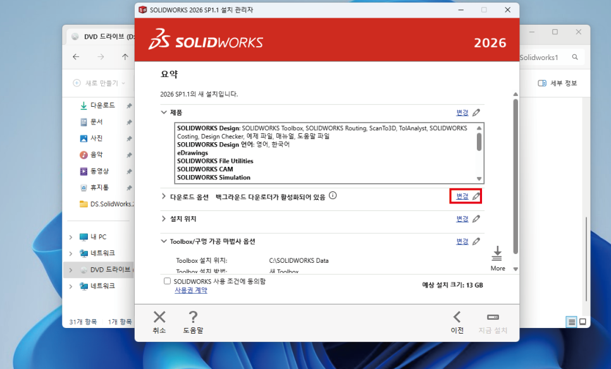Click the pencil icon in 설치 위치 row
Viewport: 611px width, 369px height.
click(476, 219)
